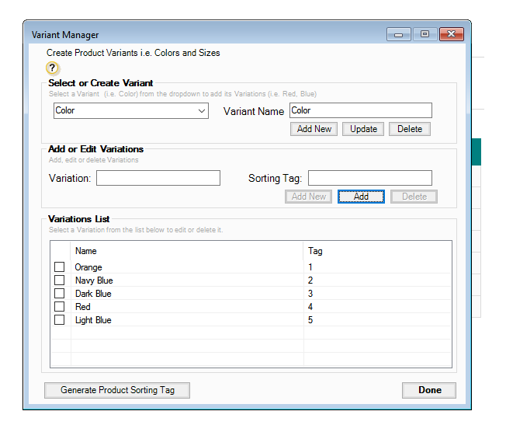Click the Sorting Tag input field
Screen dimensions: 506x439
[x=369, y=178]
